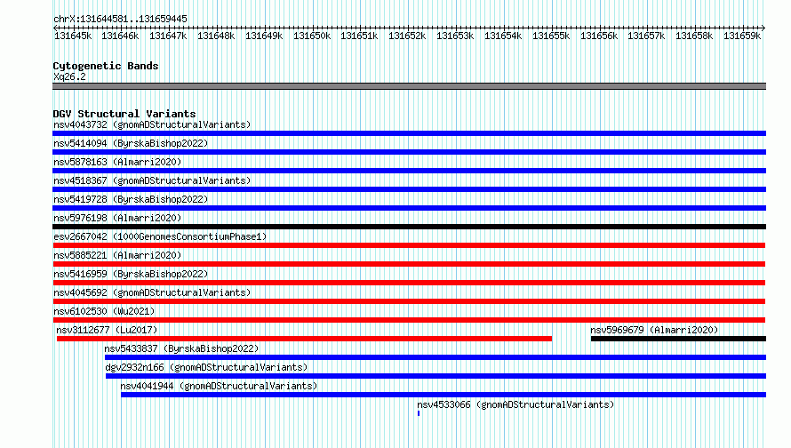The image size is (791, 448).
Task: Select the black bar under nsv5969679
Action: pos(678,339)
